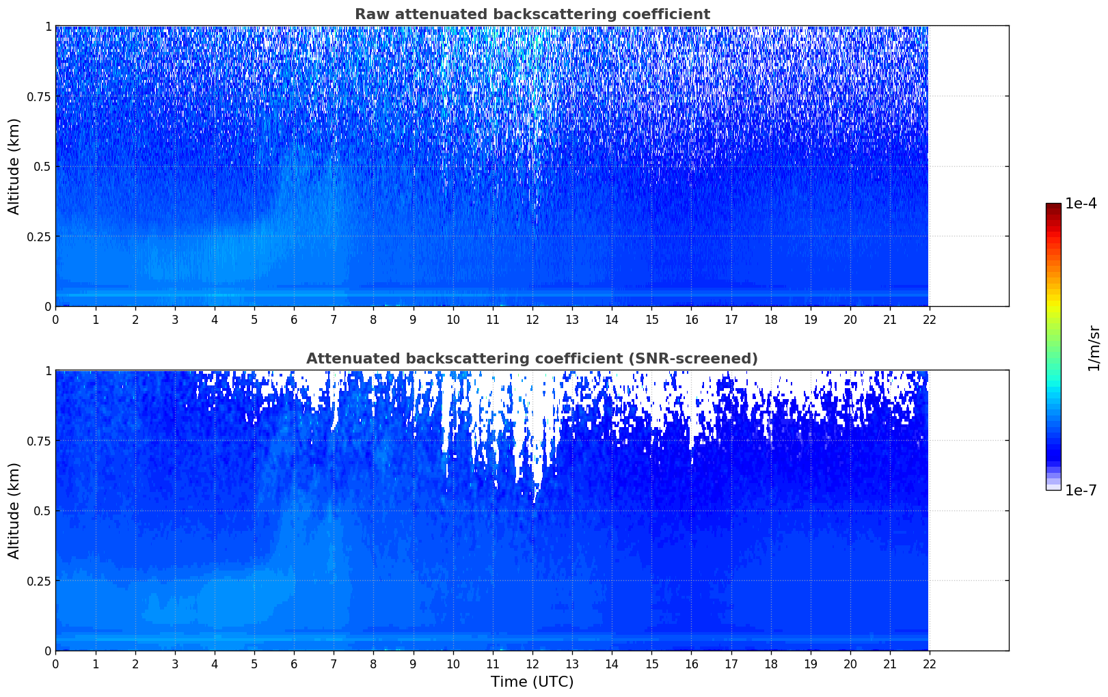This screenshot has height=697, width=1108.
Task: Click time tick '20' under raw plot
Action: (850, 319)
